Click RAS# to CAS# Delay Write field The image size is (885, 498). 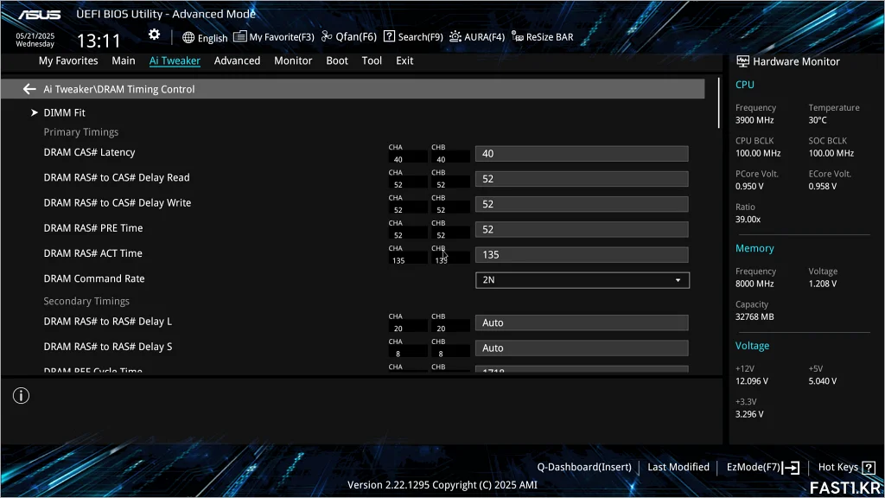pyautogui.click(x=582, y=204)
